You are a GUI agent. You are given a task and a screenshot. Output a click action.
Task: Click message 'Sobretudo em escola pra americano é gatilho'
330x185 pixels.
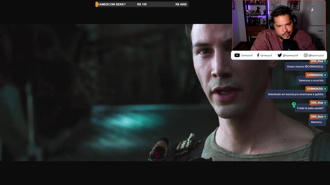296,94
